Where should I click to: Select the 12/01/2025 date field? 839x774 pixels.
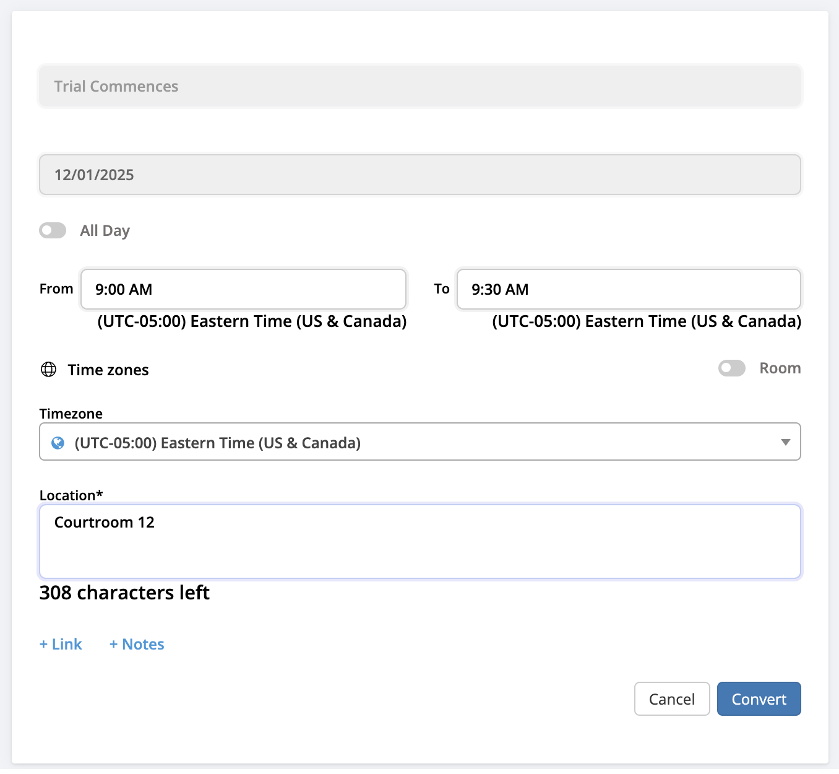[x=419, y=175]
